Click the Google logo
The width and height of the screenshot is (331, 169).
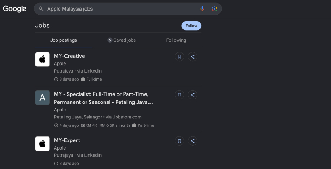coord(15,9)
